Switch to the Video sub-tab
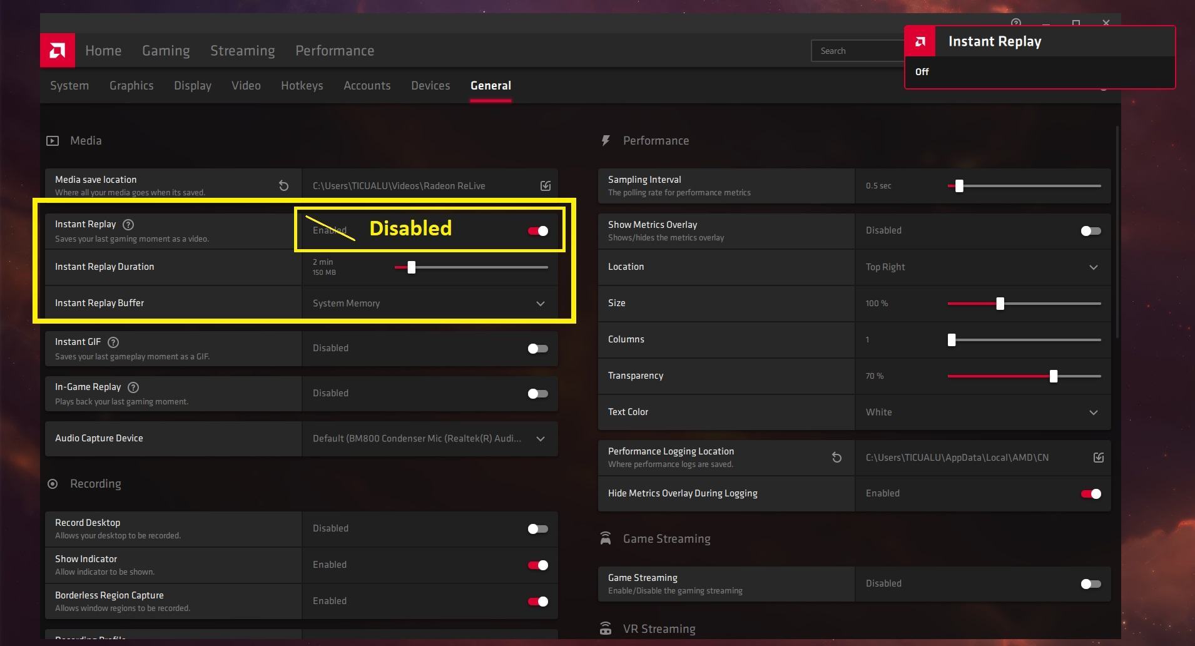 [246, 86]
